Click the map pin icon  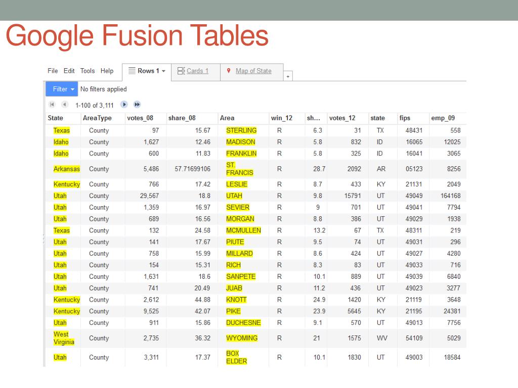coord(229,71)
